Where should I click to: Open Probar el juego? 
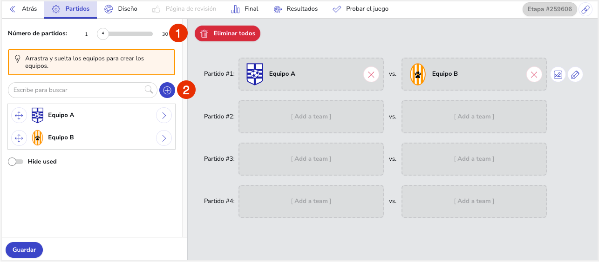pos(361,9)
